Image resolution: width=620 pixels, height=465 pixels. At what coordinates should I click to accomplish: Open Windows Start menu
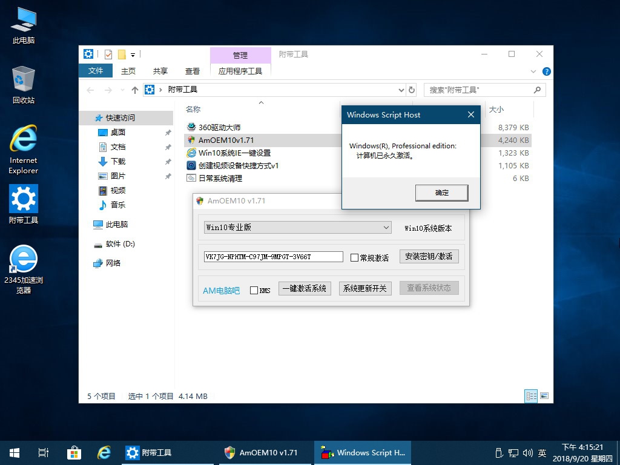point(15,453)
